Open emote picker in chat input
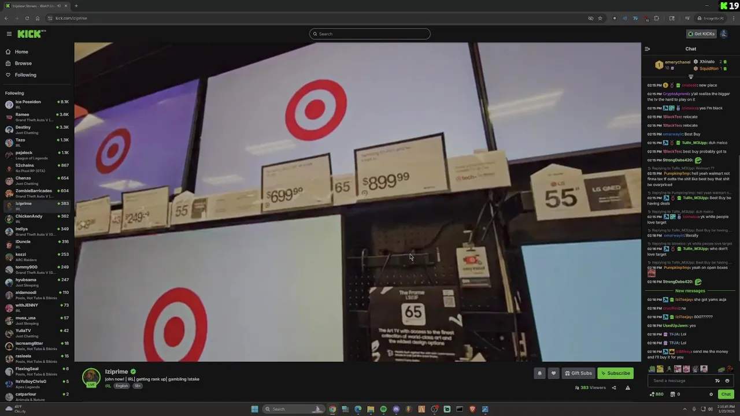740x416 pixels. click(x=727, y=381)
